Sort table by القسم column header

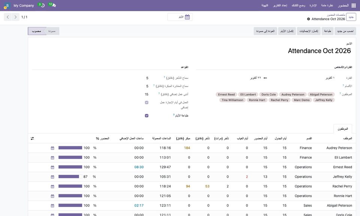click(x=309, y=138)
